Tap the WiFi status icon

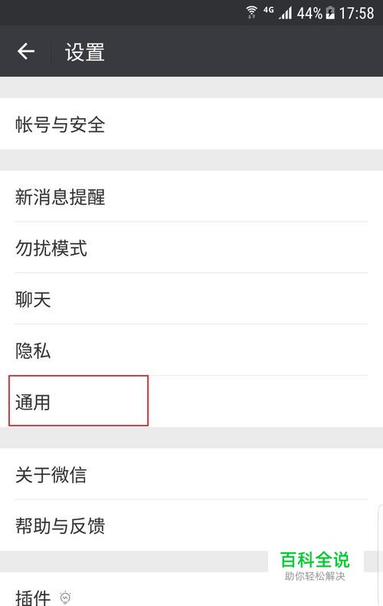(251, 12)
